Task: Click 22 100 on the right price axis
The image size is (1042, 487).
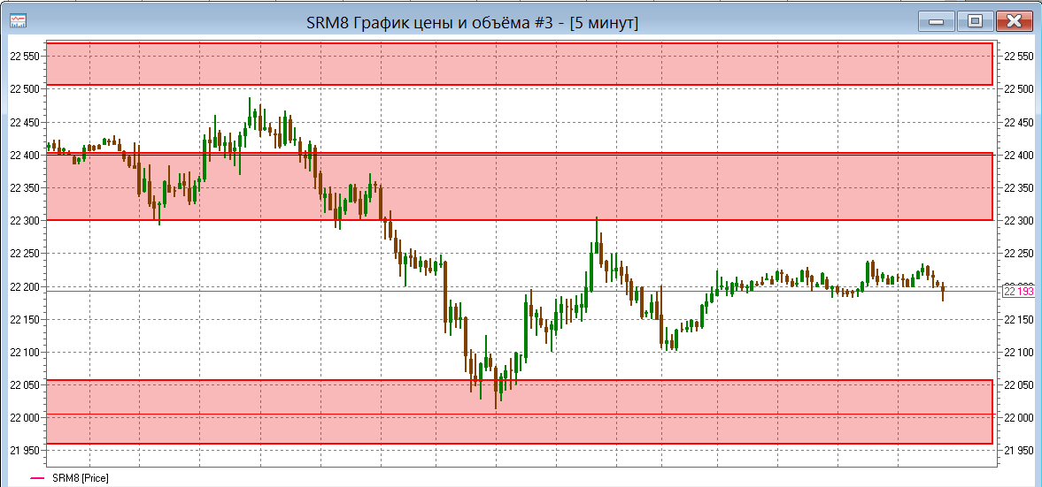Action: 1019,353
